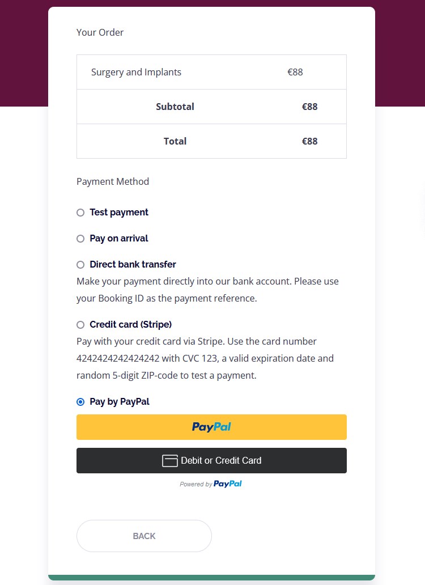The image size is (425, 585).
Task: Click the Total row amount €88
Action: point(310,141)
